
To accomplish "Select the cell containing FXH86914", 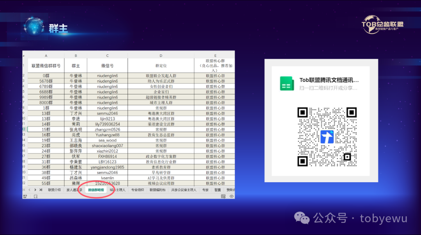I will [108, 156].
